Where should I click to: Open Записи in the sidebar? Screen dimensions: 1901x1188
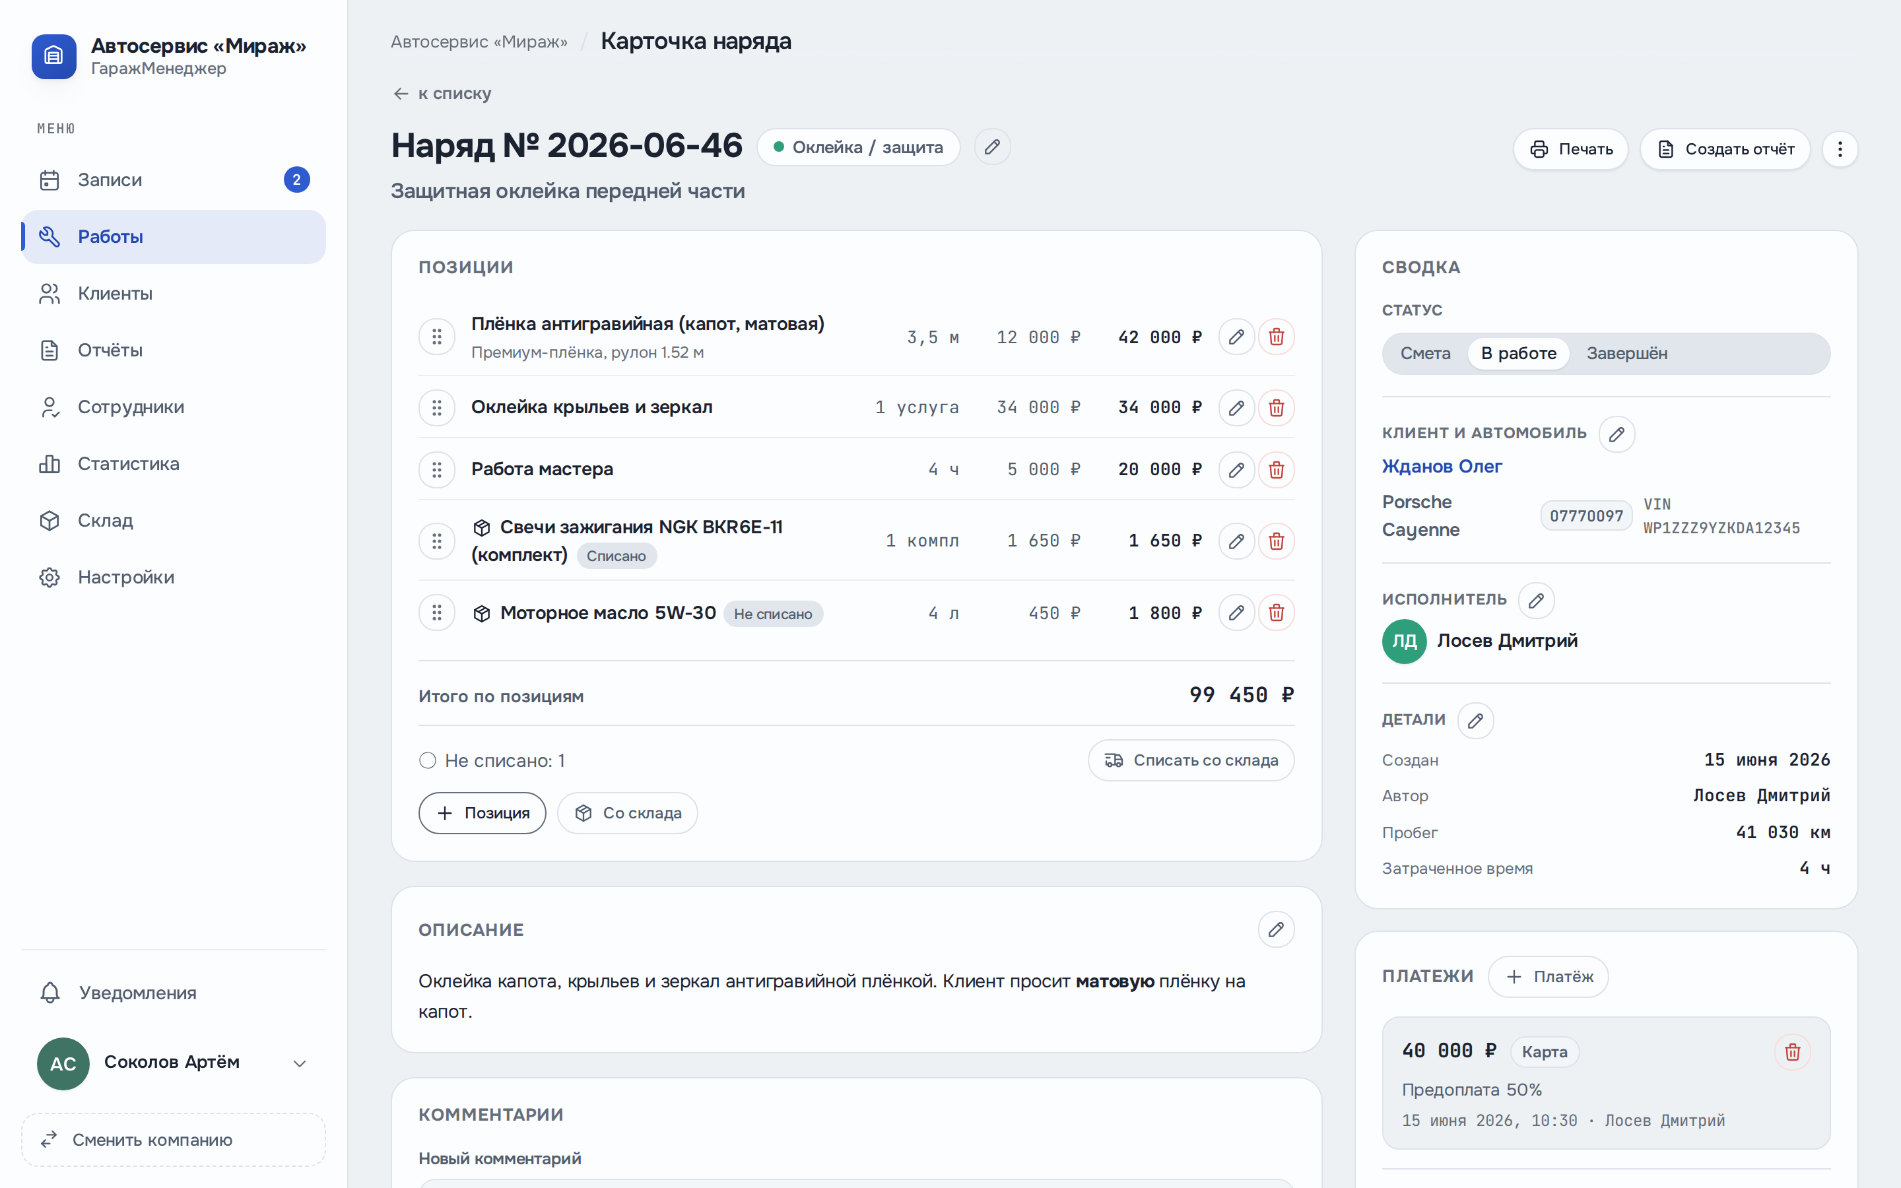pyautogui.click(x=174, y=180)
